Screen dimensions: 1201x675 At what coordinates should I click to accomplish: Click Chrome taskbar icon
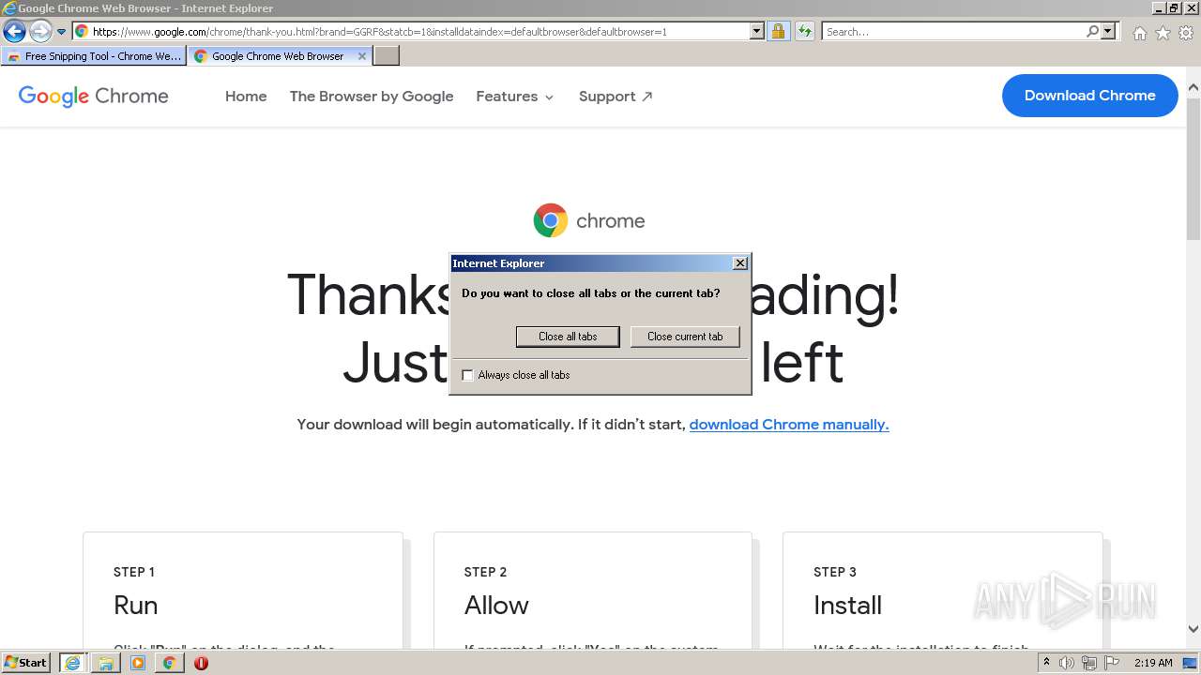[x=170, y=663]
